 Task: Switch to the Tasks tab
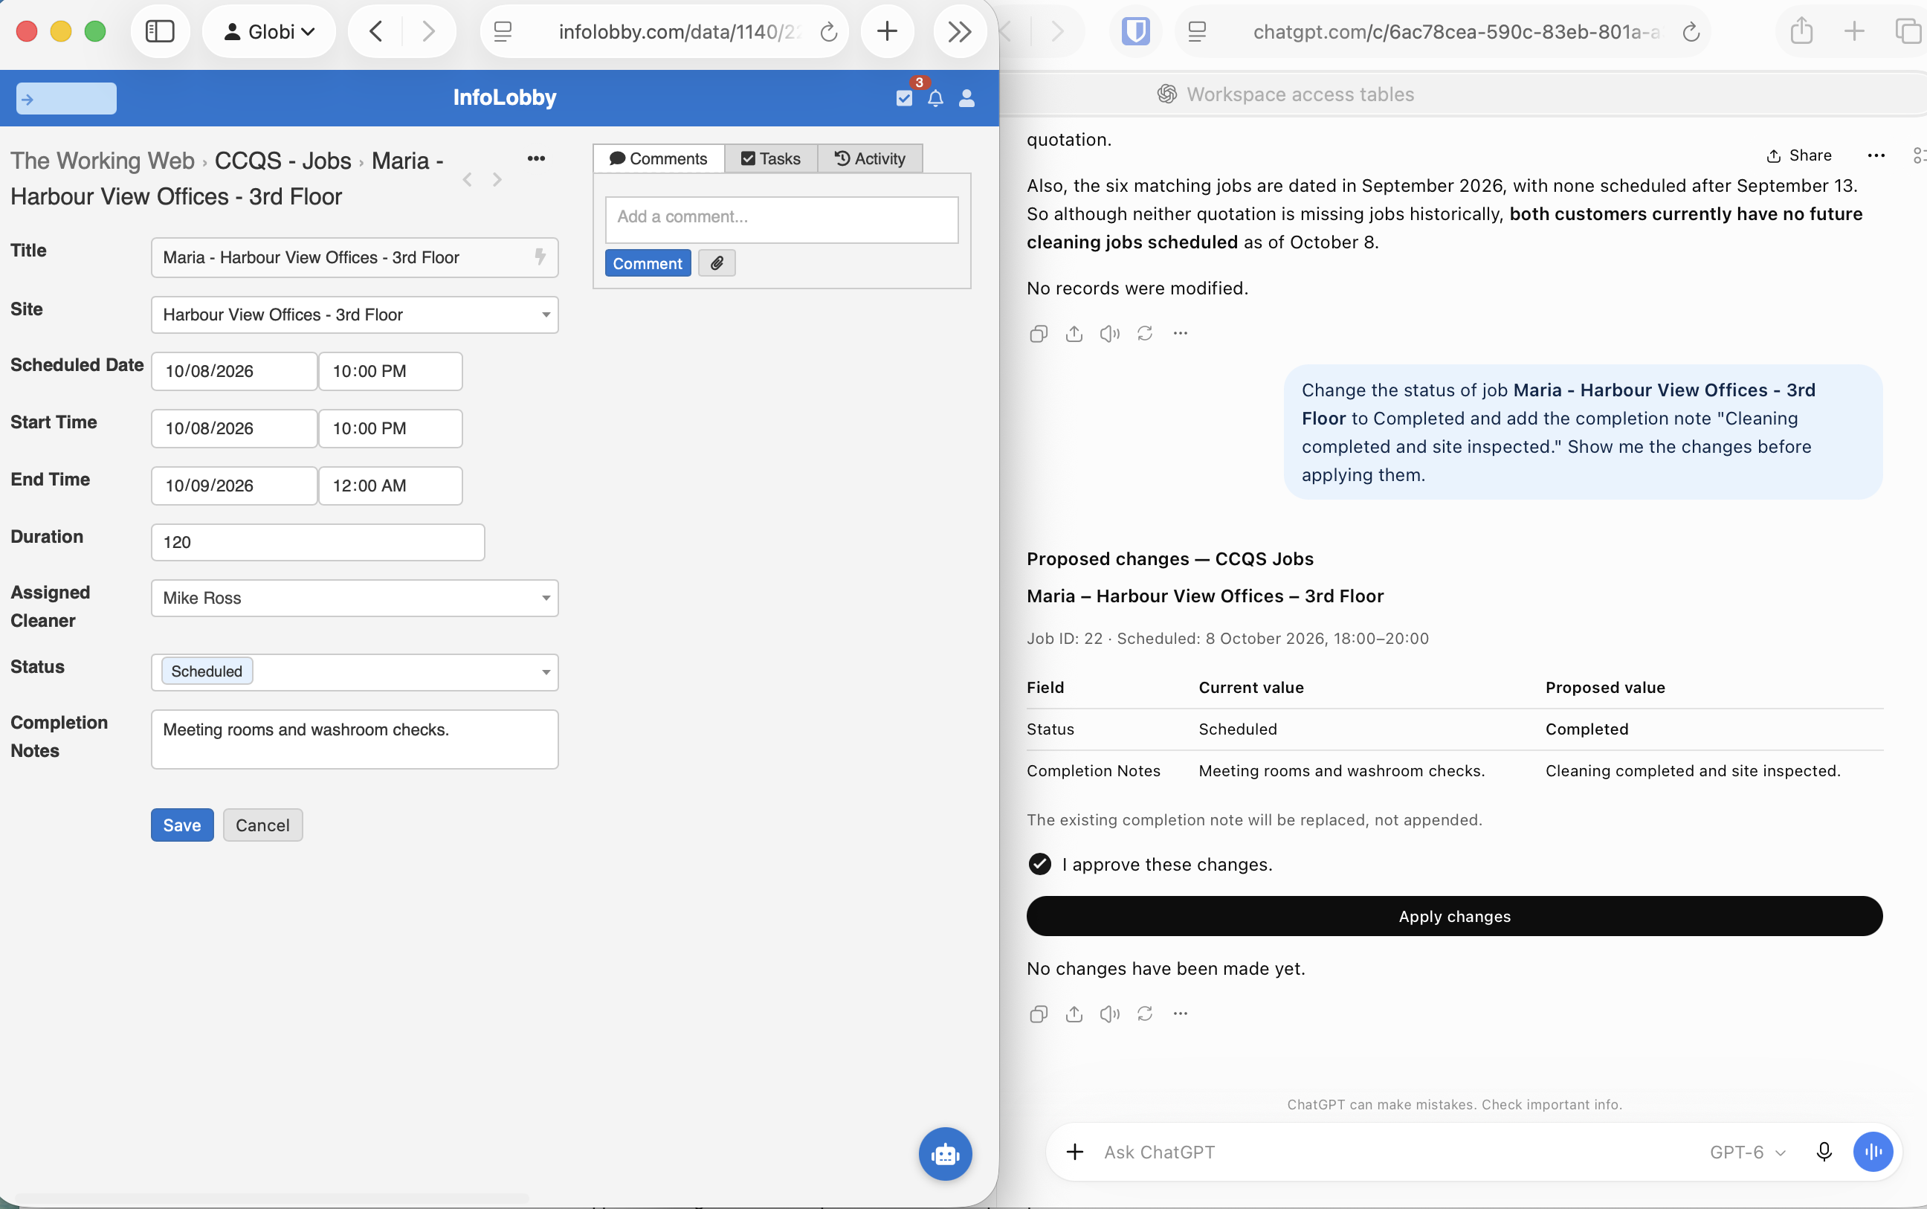(770, 158)
